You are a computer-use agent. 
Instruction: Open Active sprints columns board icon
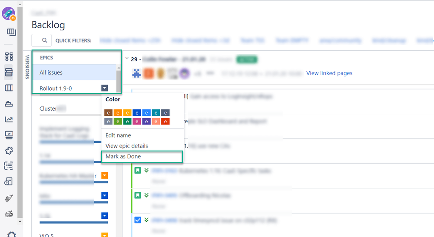[9, 88]
